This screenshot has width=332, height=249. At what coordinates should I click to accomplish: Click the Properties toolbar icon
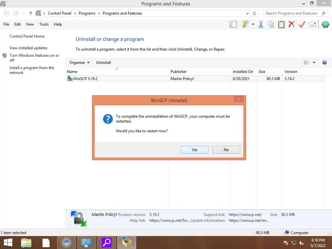313,24
